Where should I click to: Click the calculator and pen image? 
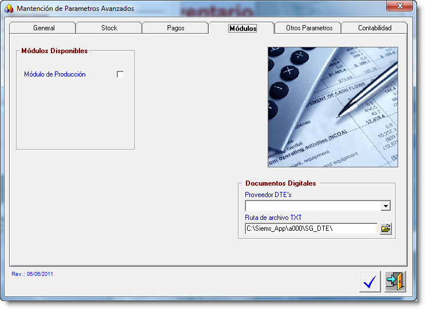(x=333, y=107)
